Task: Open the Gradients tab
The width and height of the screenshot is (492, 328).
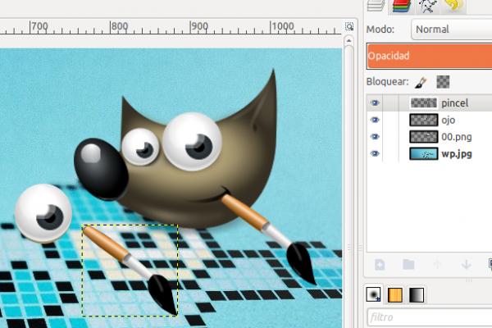Action: click(x=417, y=294)
